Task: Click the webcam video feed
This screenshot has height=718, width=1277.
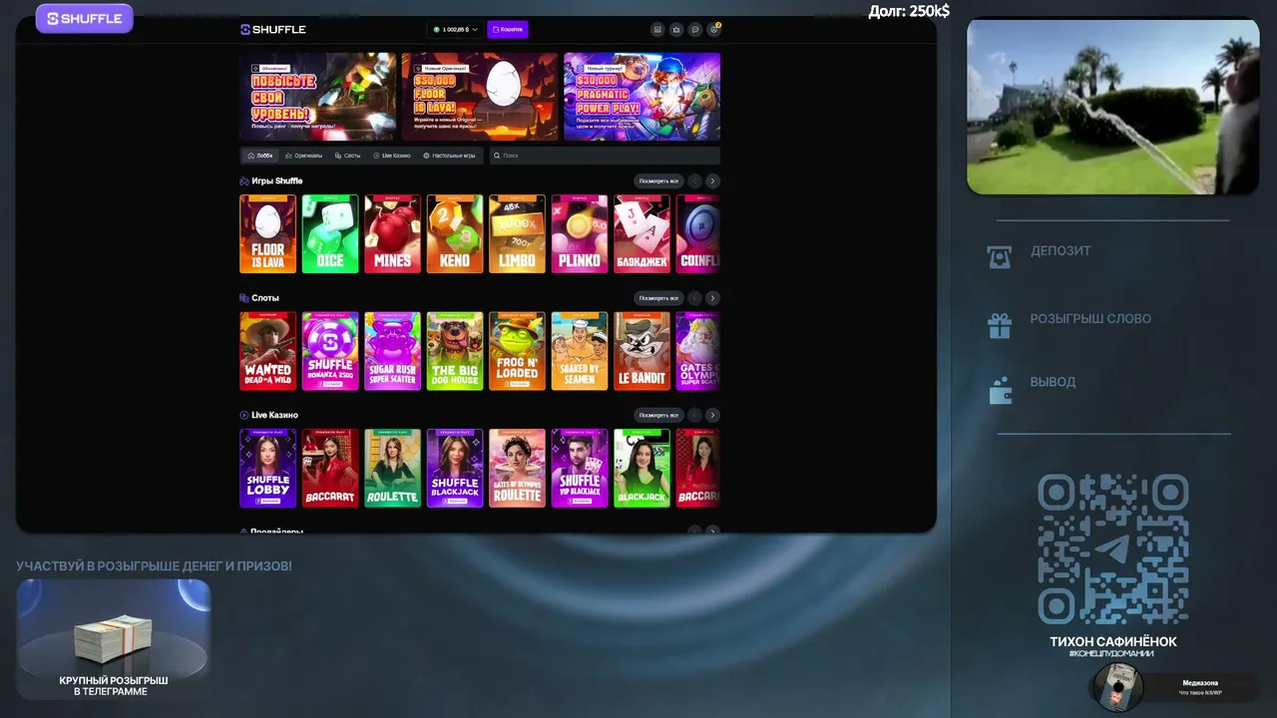Action: point(1112,107)
